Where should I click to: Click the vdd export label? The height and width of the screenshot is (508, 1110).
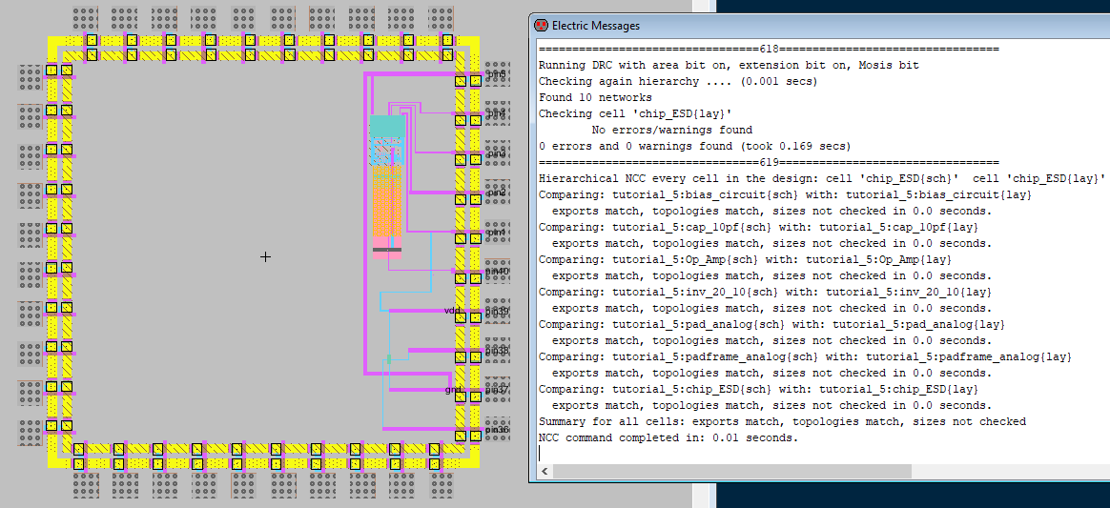tap(452, 311)
